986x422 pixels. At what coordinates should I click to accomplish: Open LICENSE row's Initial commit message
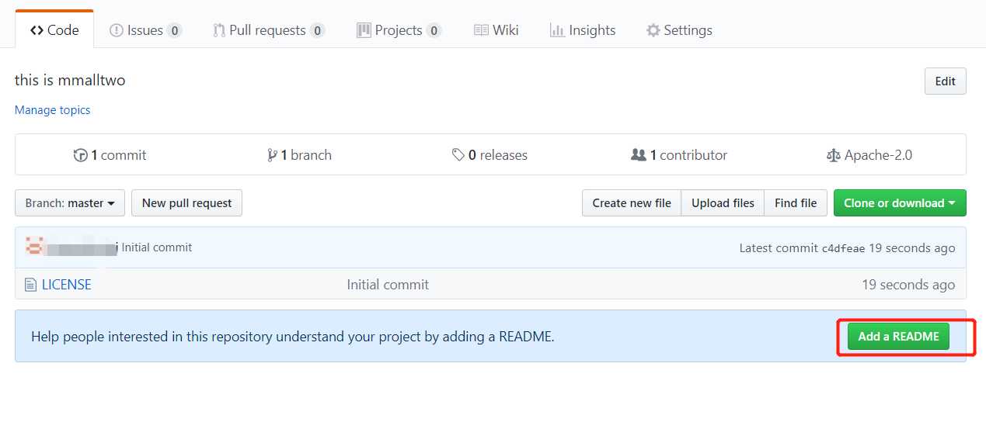(388, 285)
